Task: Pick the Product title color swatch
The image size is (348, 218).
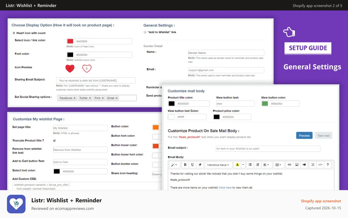Action: coord(171,104)
